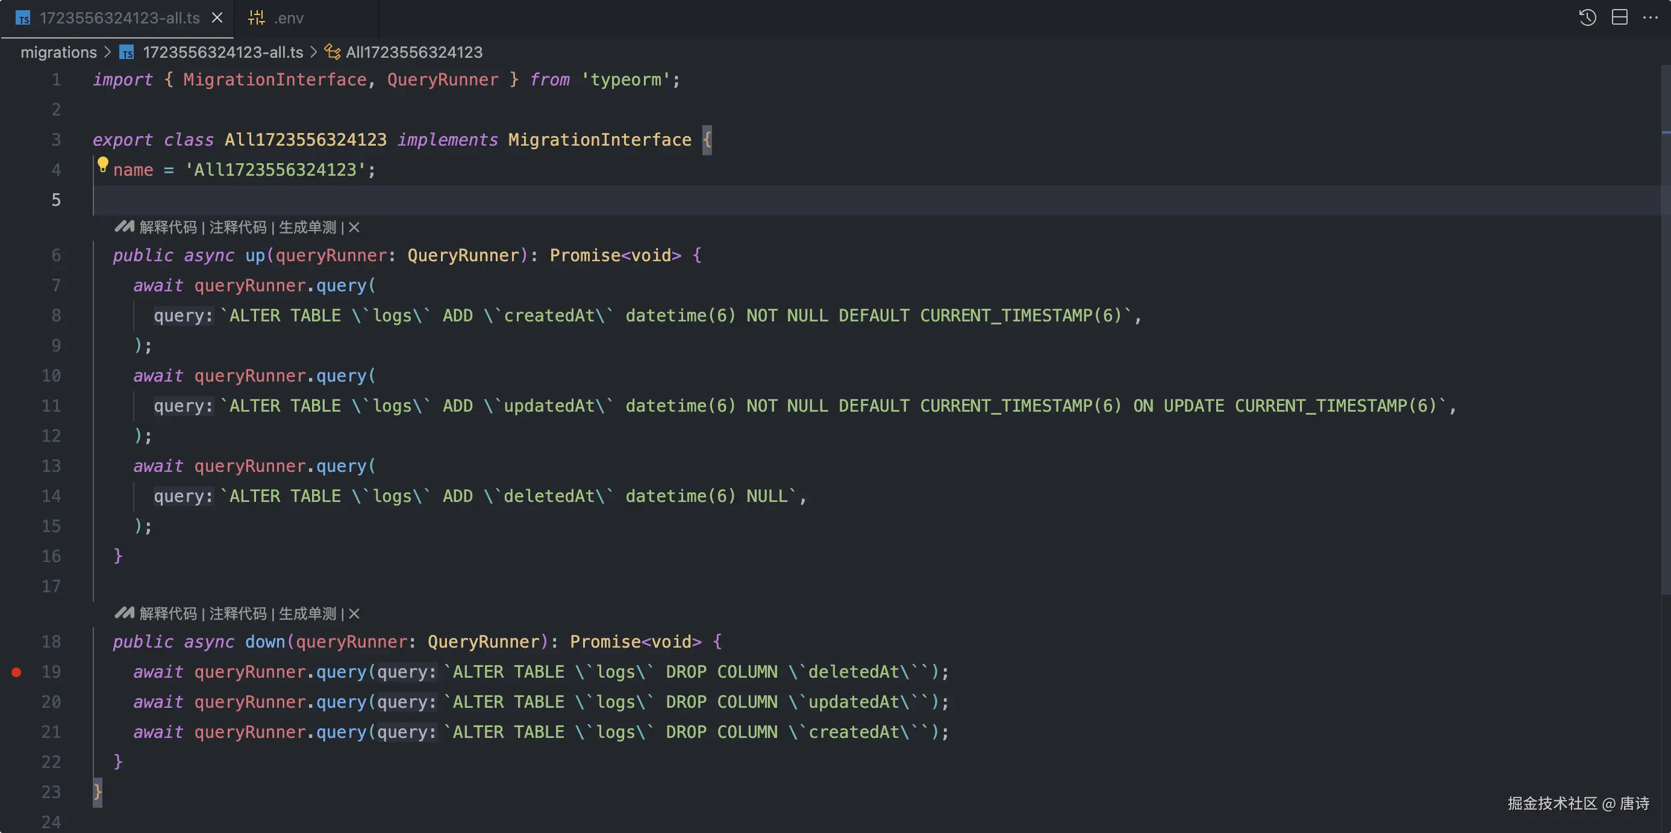The image size is (1671, 833).
Task: Click the TS file icon in breadcrumb
Action: (x=127, y=52)
